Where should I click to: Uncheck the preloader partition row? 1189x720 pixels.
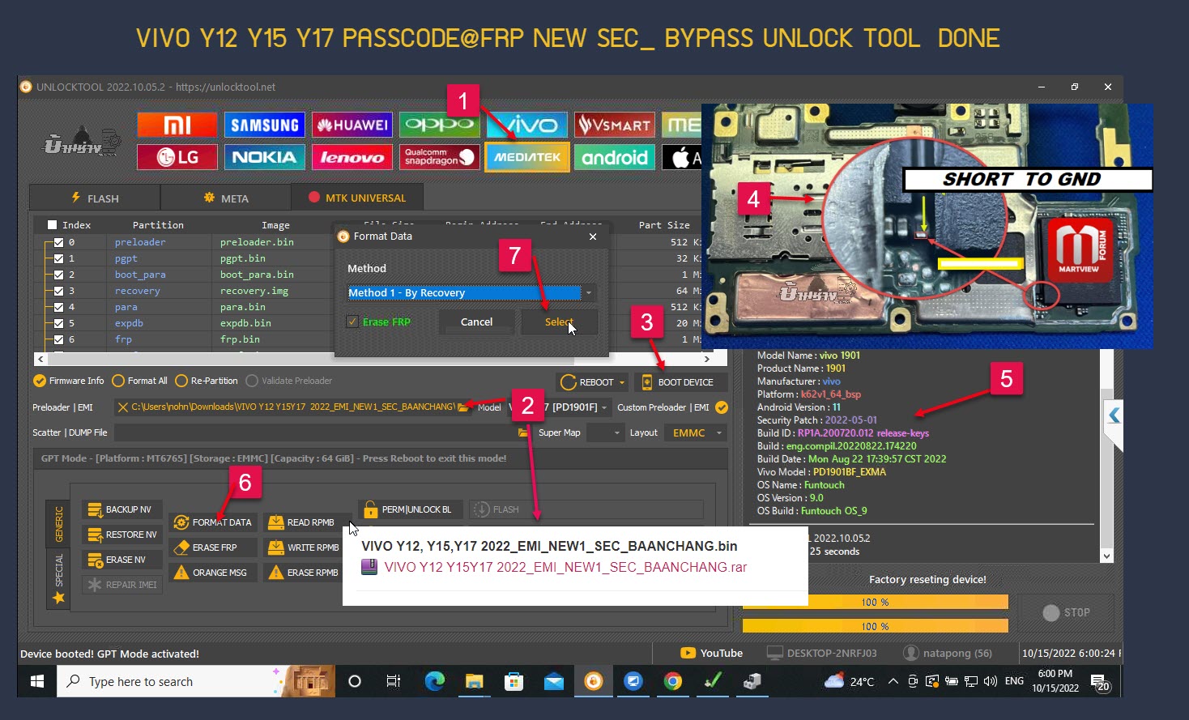pos(58,242)
